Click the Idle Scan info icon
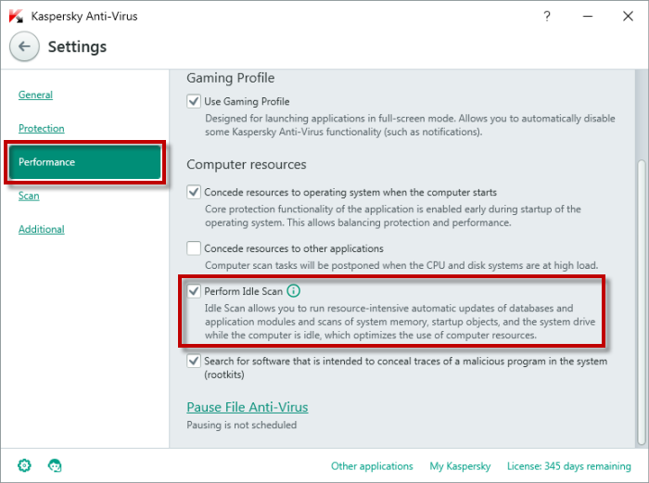Image resolution: width=649 pixels, height=483 pixels. tap(294, 291)
